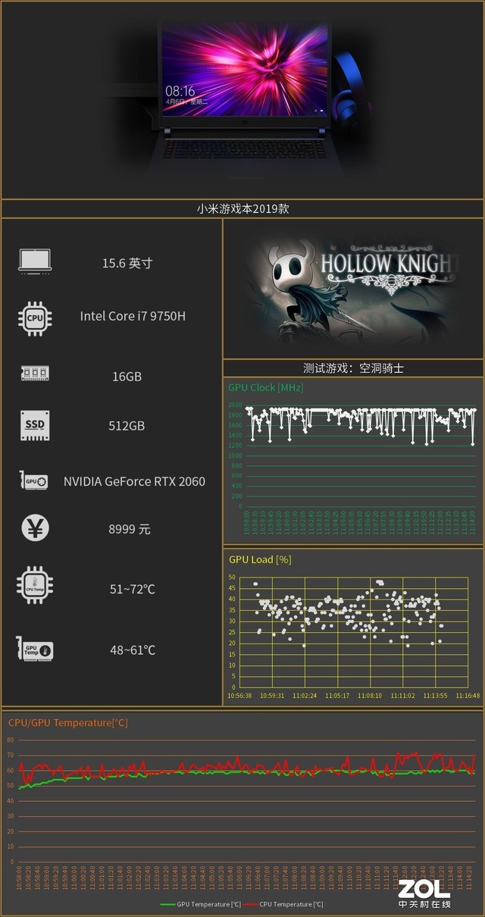Select Intel Core i7 9750H text

pos(133,315)
